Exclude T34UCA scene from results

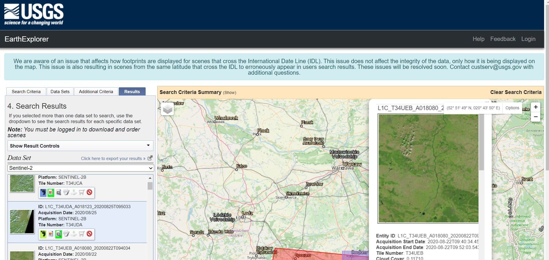(89, 192)
